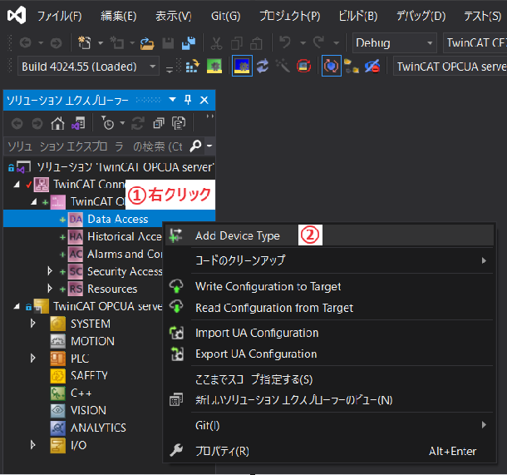This screenshot has width=507, height=475.
Task: Choose Export UA Configuration
Action: point(329,354)
